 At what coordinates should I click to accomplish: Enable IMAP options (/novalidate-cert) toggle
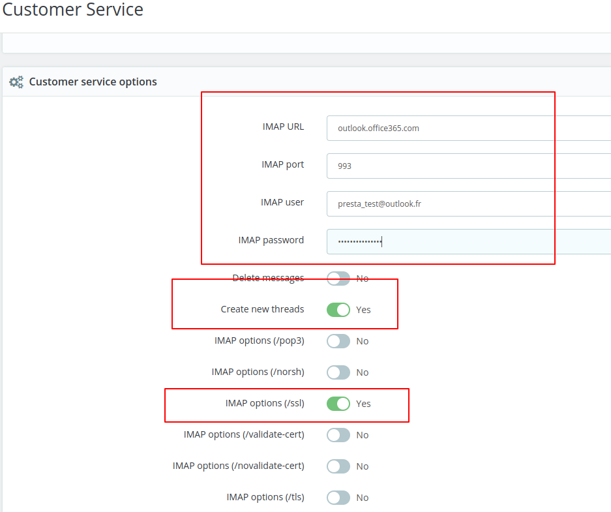click(338, 466)
